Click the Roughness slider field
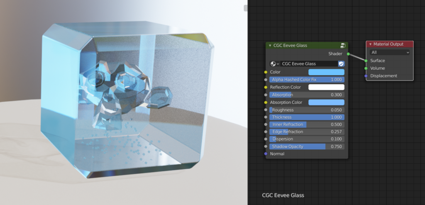Screen dimensions: 425x205 tap(307, 110)
